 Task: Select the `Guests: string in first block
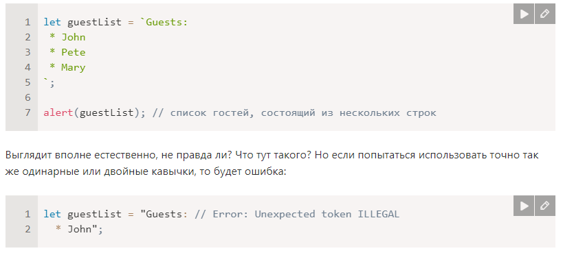tap(164, 22)
